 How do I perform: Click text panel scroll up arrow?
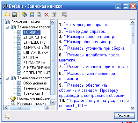(x=133, y=22)
